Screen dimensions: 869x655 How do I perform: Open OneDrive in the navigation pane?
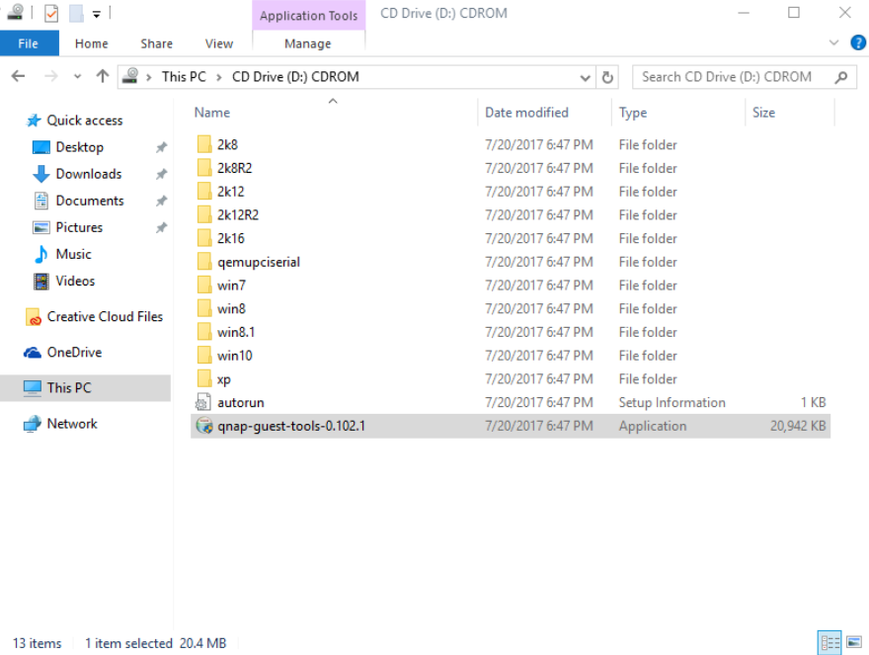click(x=74, y=352)
